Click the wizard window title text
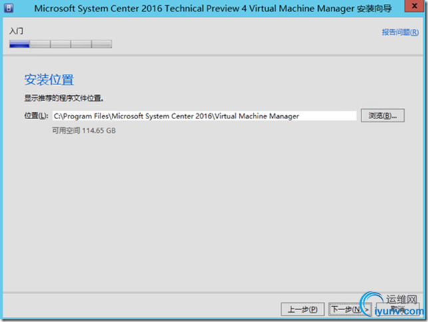The image size is (428, 322). [213, 9]
